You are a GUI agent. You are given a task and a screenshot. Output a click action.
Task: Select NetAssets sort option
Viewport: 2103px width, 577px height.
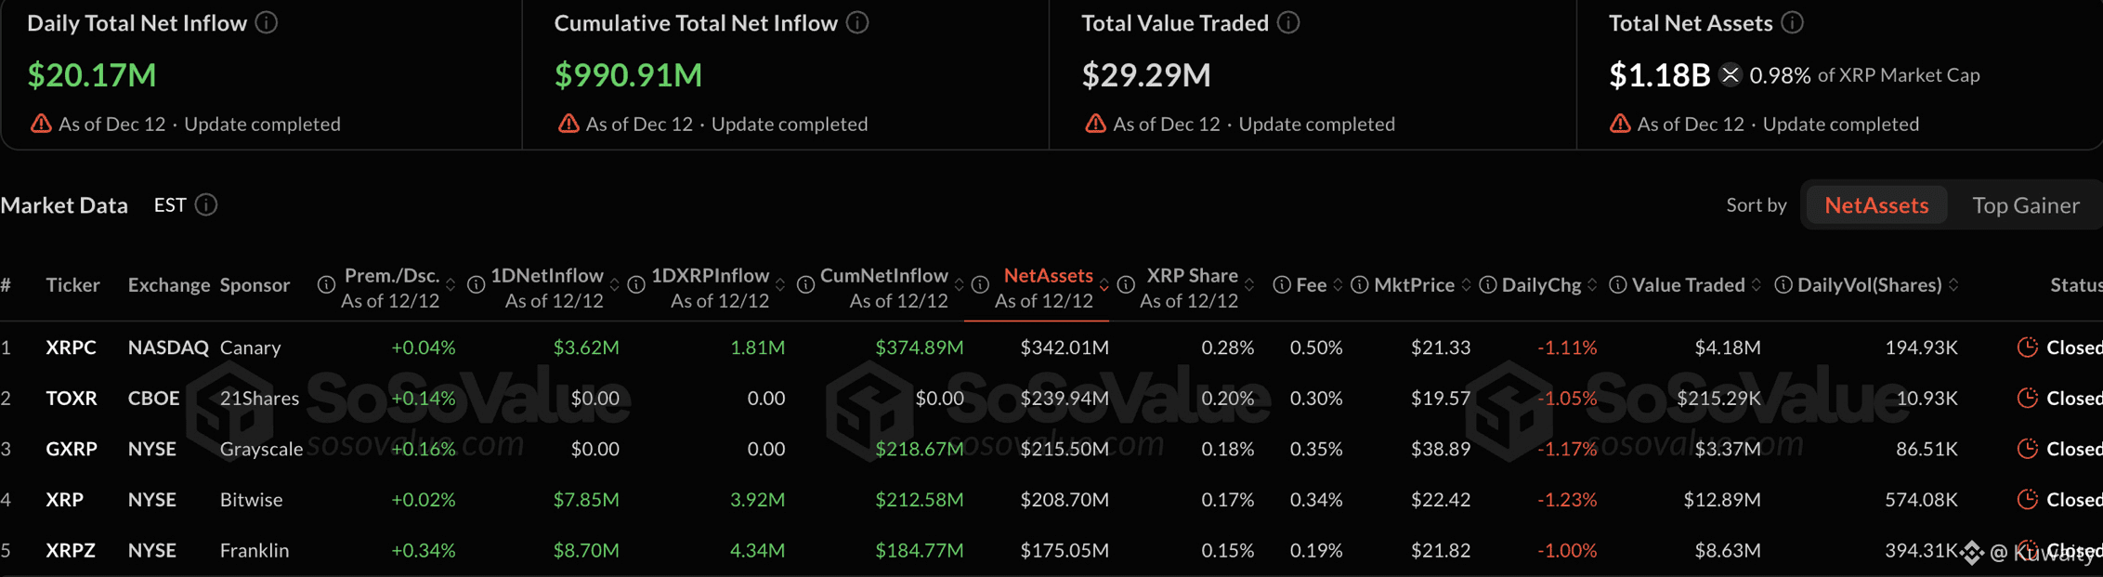(1876, 205)
